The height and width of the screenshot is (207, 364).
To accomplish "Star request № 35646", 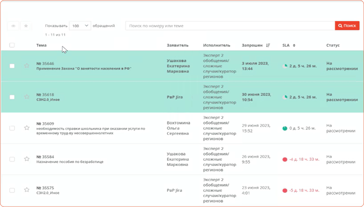I will [27, 66].
